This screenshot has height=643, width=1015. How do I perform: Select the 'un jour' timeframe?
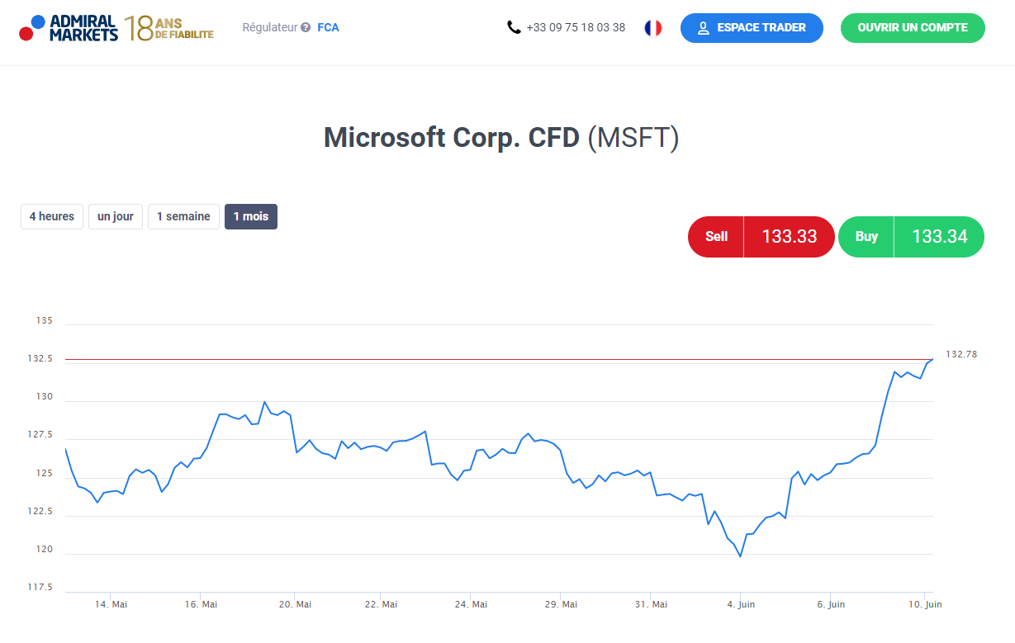point(115,216)
